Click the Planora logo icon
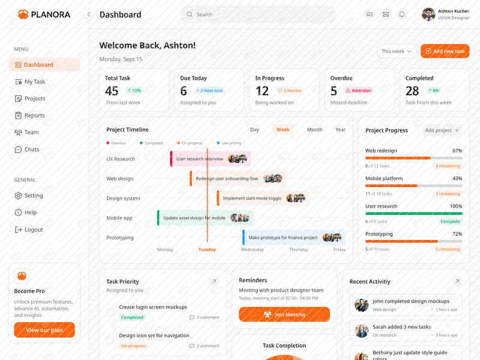The image size is (480, 360). tap(23, 14)
